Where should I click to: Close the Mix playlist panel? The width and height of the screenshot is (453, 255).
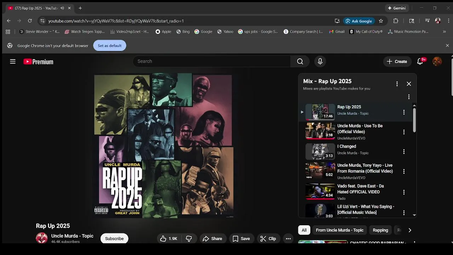tap(409, 84)
